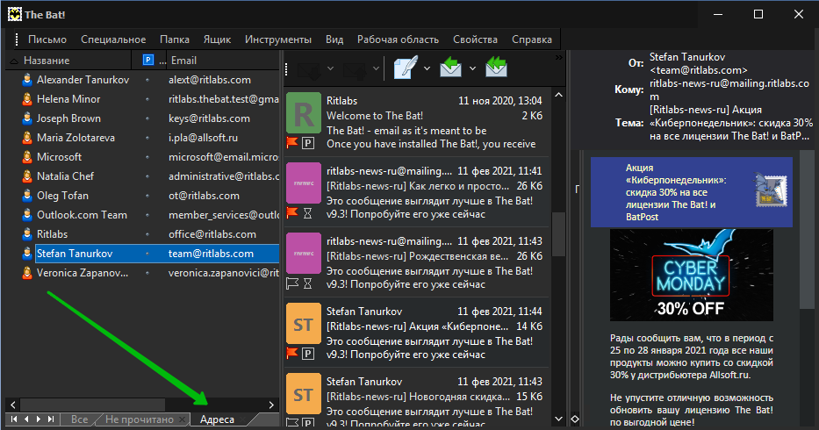Viewport: 819px width, 430px height.
Task: Create a new message with quill icon
Action: tap(406, 68)
